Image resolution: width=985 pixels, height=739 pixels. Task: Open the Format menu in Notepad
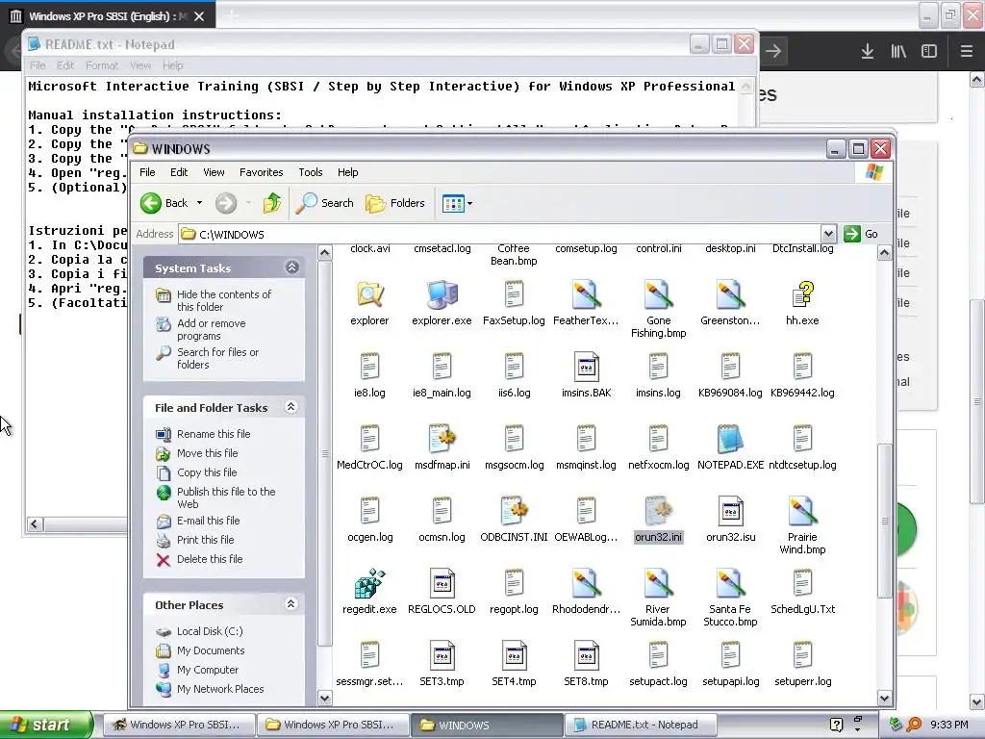click(x=102, y=65)
